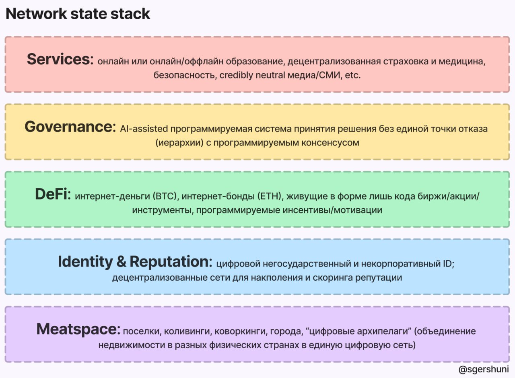Viewport: 515px width, 378px height.
Task: Click the "(иерархии)" word in the yellow box
Action: point(175,143)
